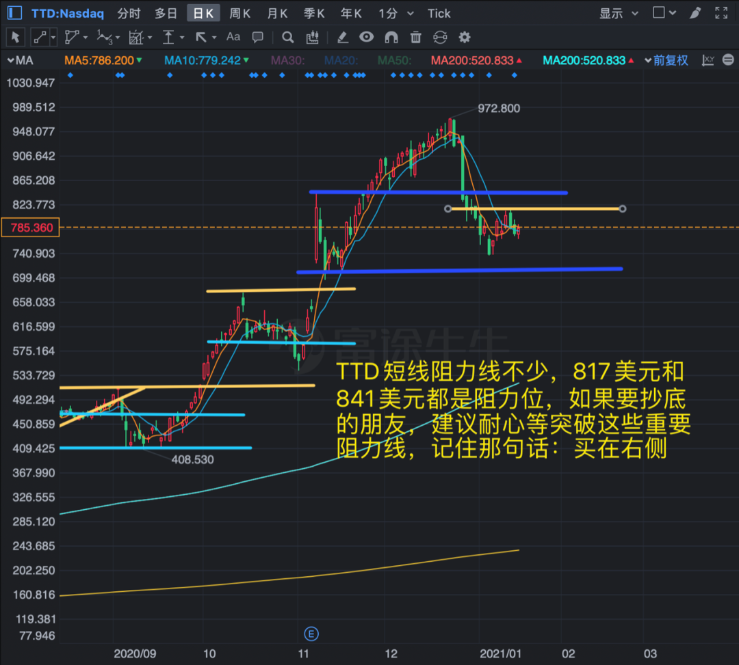
Task: Select the Fibonacci/Gann grid tool
Action: [135, 37]
